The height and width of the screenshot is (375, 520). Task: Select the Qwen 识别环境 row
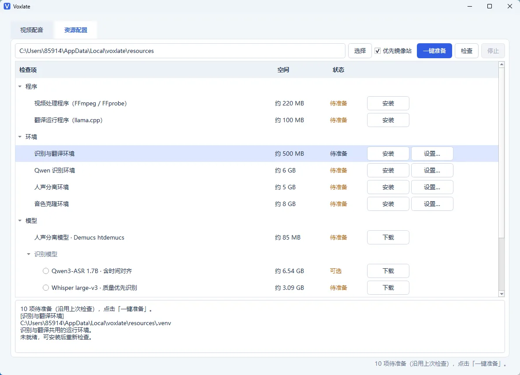pyautogui.click(x=256, y=170)
